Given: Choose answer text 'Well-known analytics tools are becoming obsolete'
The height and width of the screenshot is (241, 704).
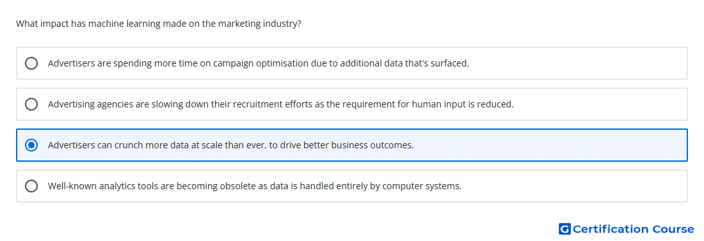Looking at the screenshot, I should pos(255,186).
